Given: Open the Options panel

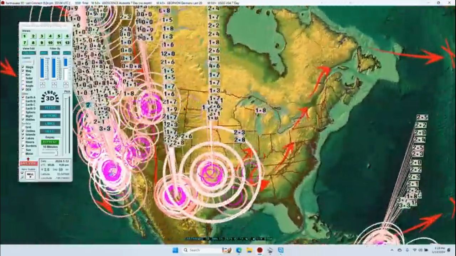Looking at the screenshot, I should tap(50, 116).
